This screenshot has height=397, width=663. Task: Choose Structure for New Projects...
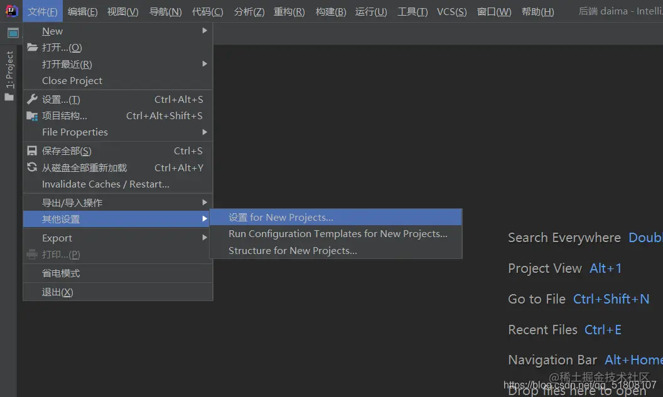tap(336, 250)
